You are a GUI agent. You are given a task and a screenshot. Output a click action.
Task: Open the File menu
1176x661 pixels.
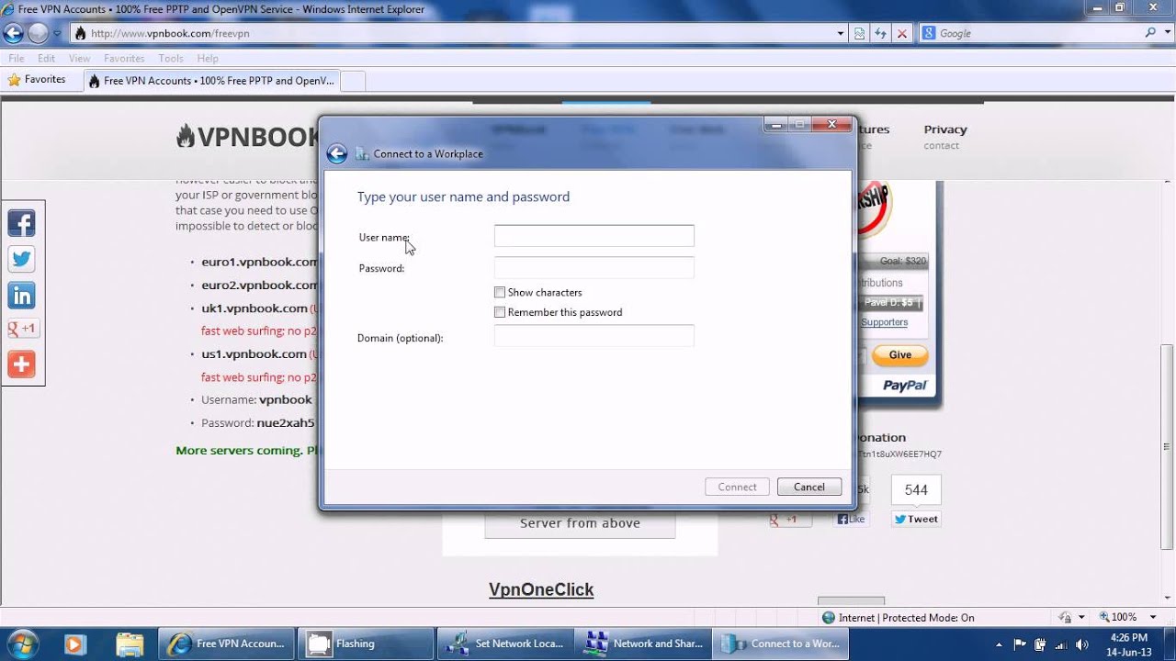17,58
